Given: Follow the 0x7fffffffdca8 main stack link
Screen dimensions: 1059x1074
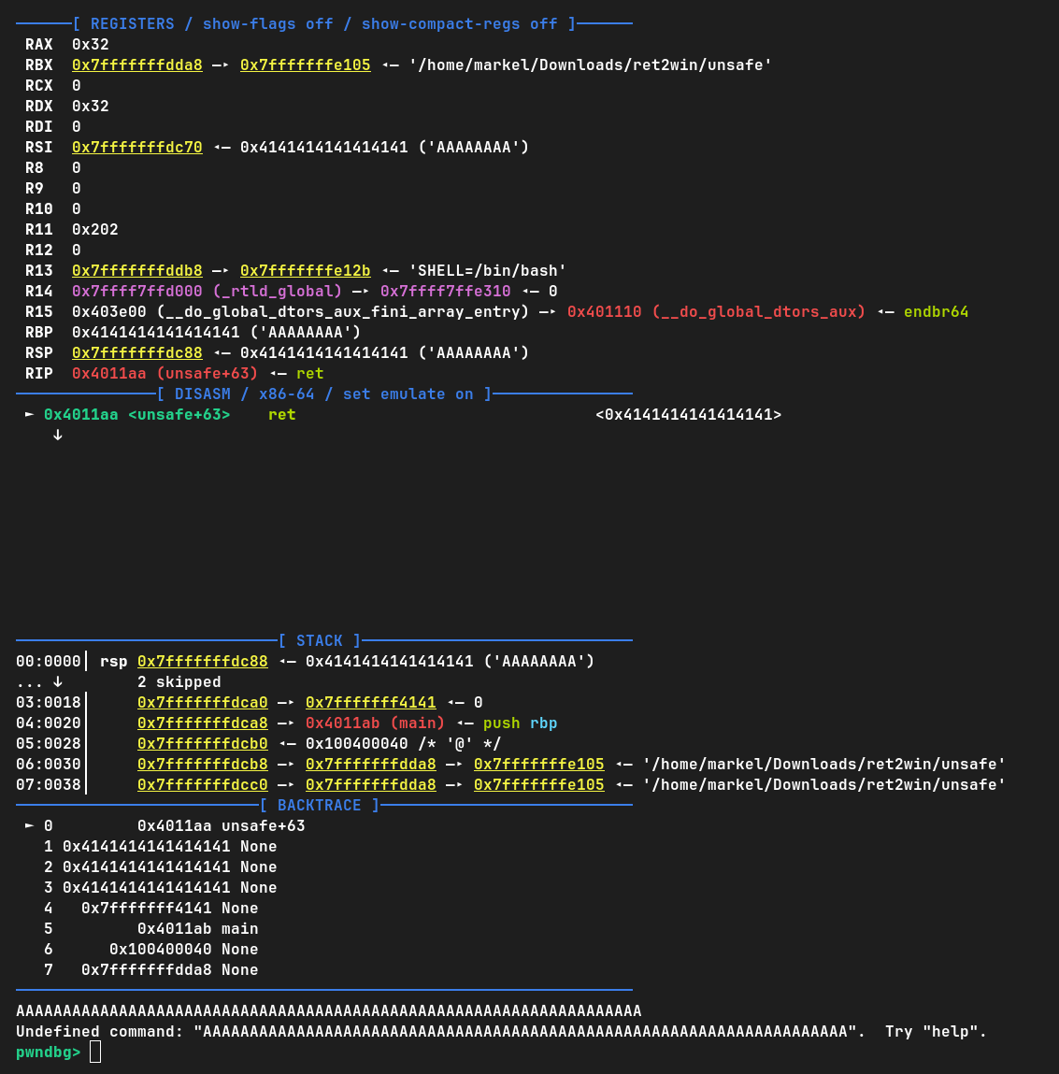Looking at the screenshot, I should [202, 723].
